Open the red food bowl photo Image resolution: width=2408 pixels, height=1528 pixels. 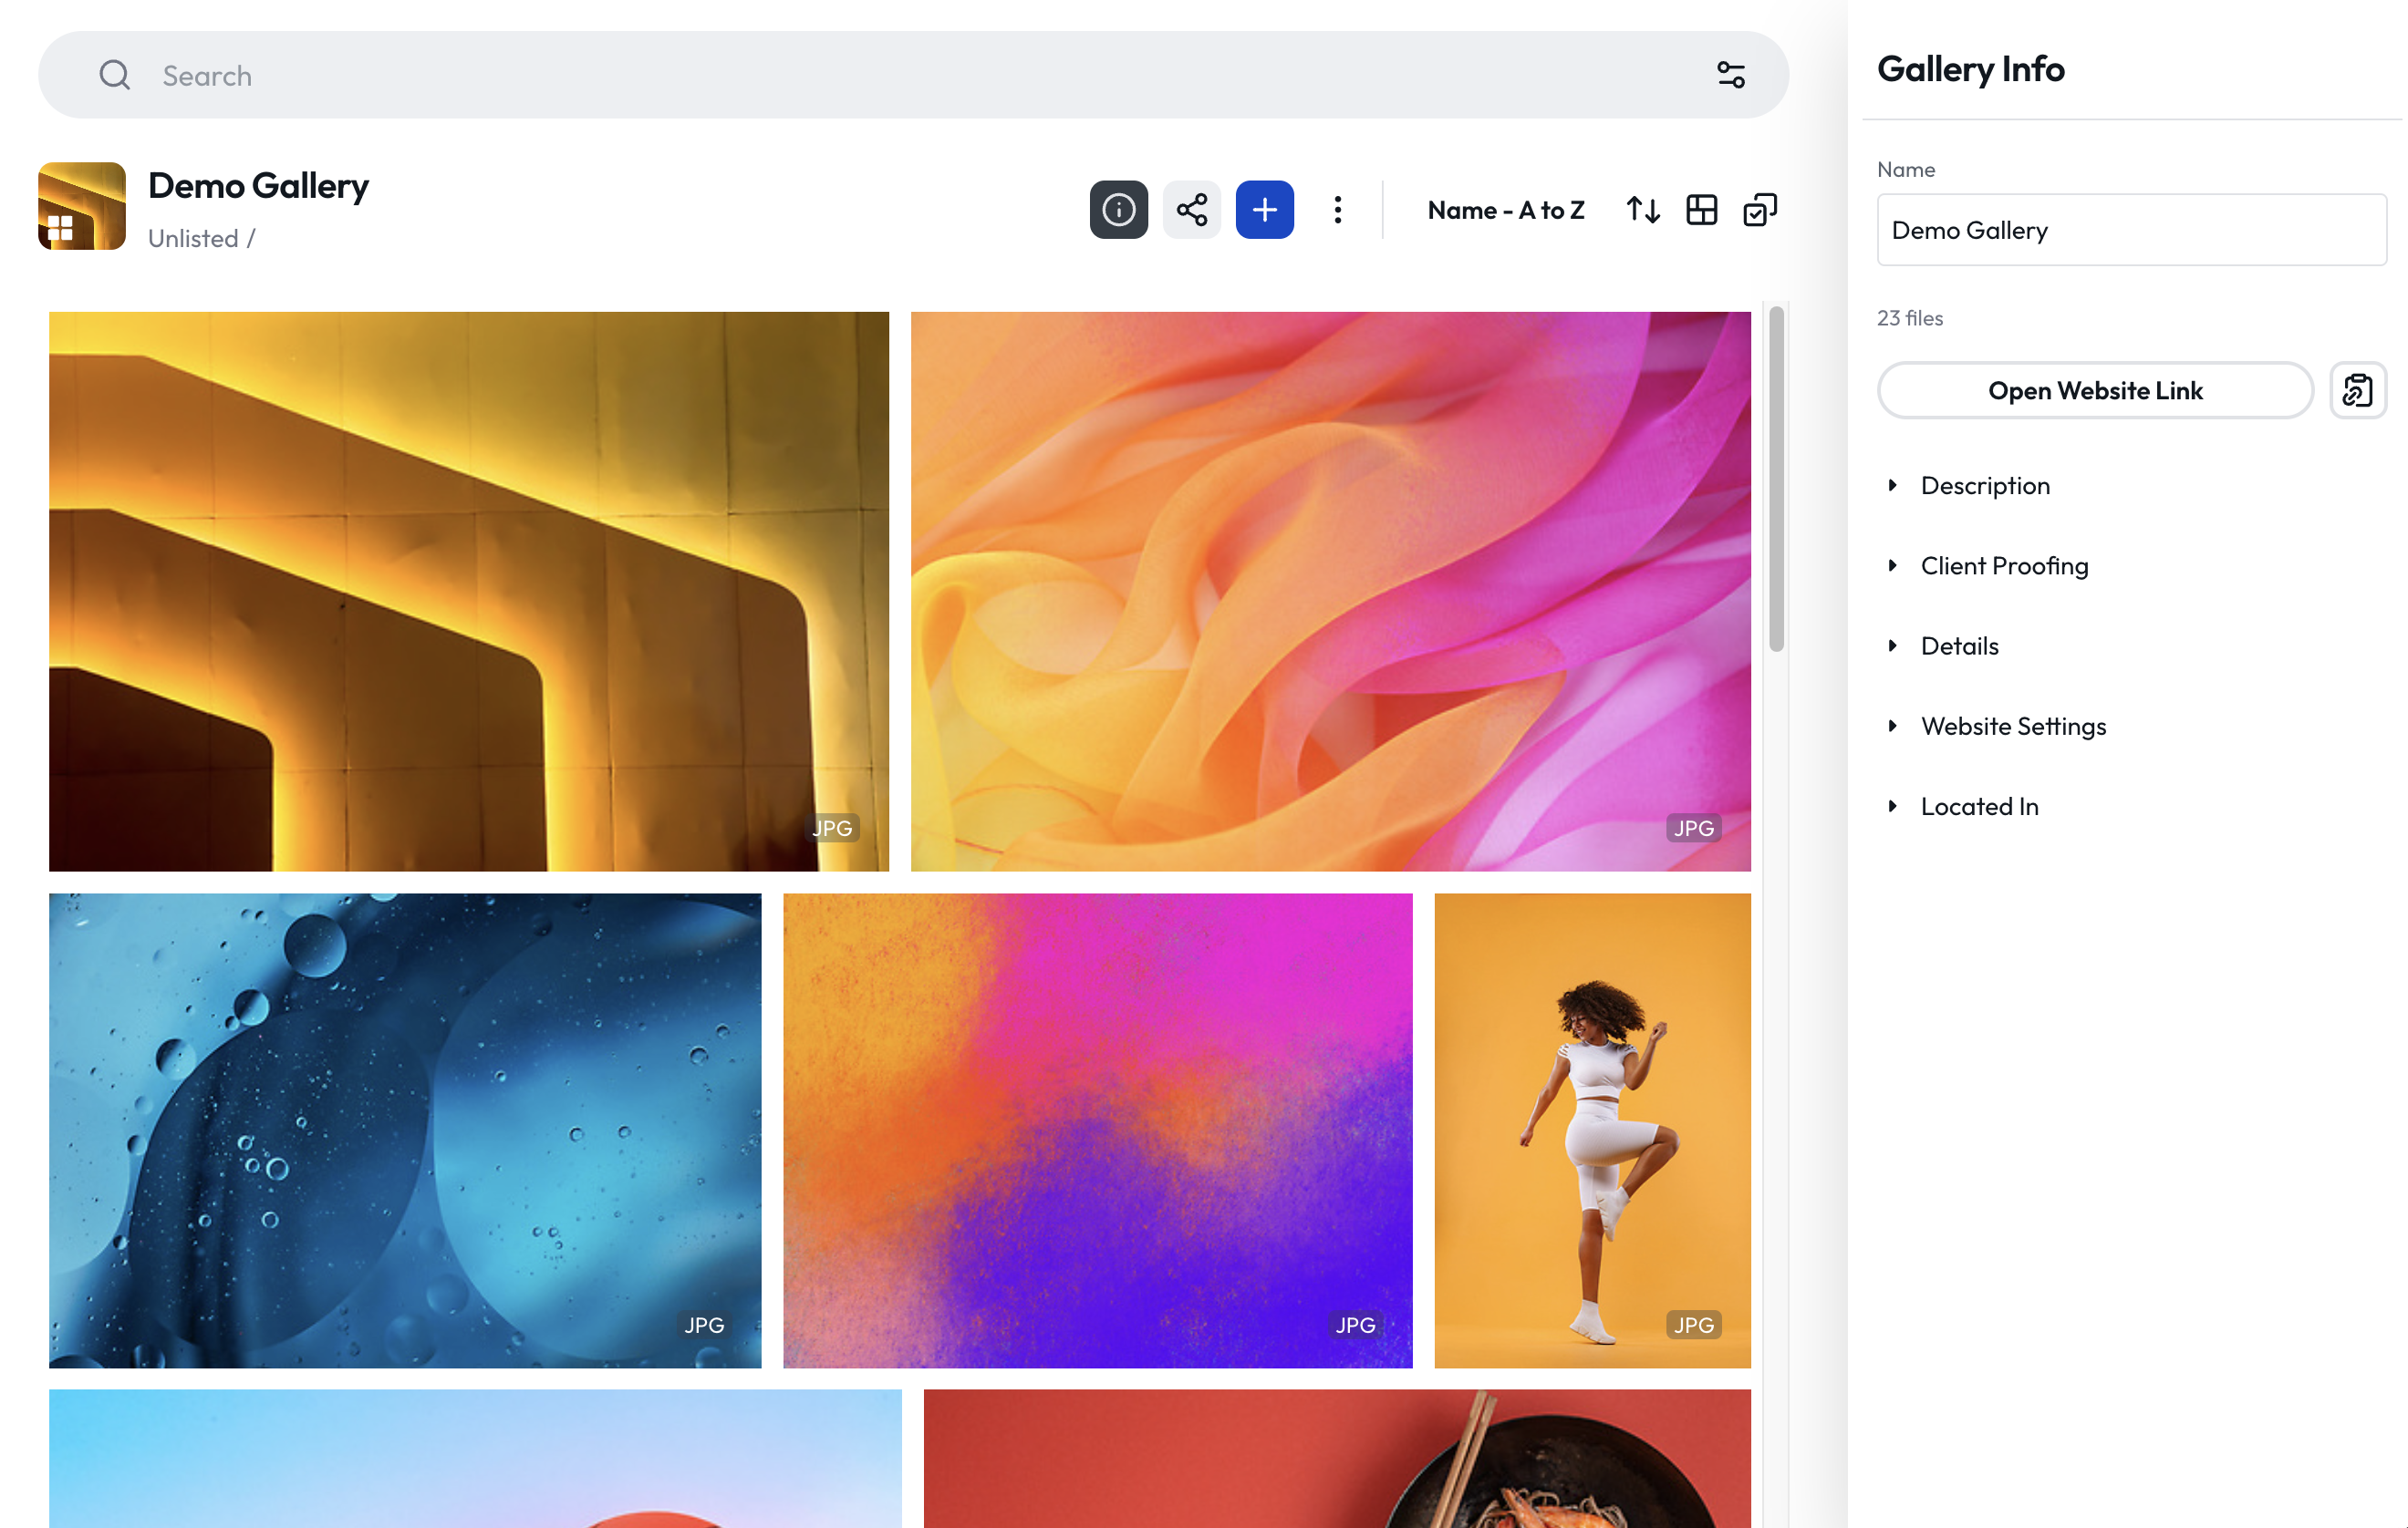tap(1337, 1458)
